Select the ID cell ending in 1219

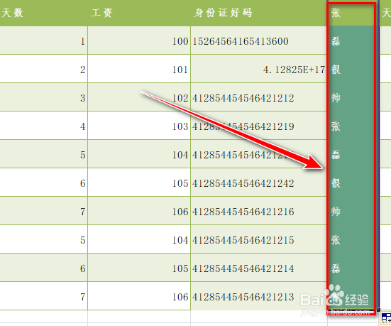tap(259, 126)
